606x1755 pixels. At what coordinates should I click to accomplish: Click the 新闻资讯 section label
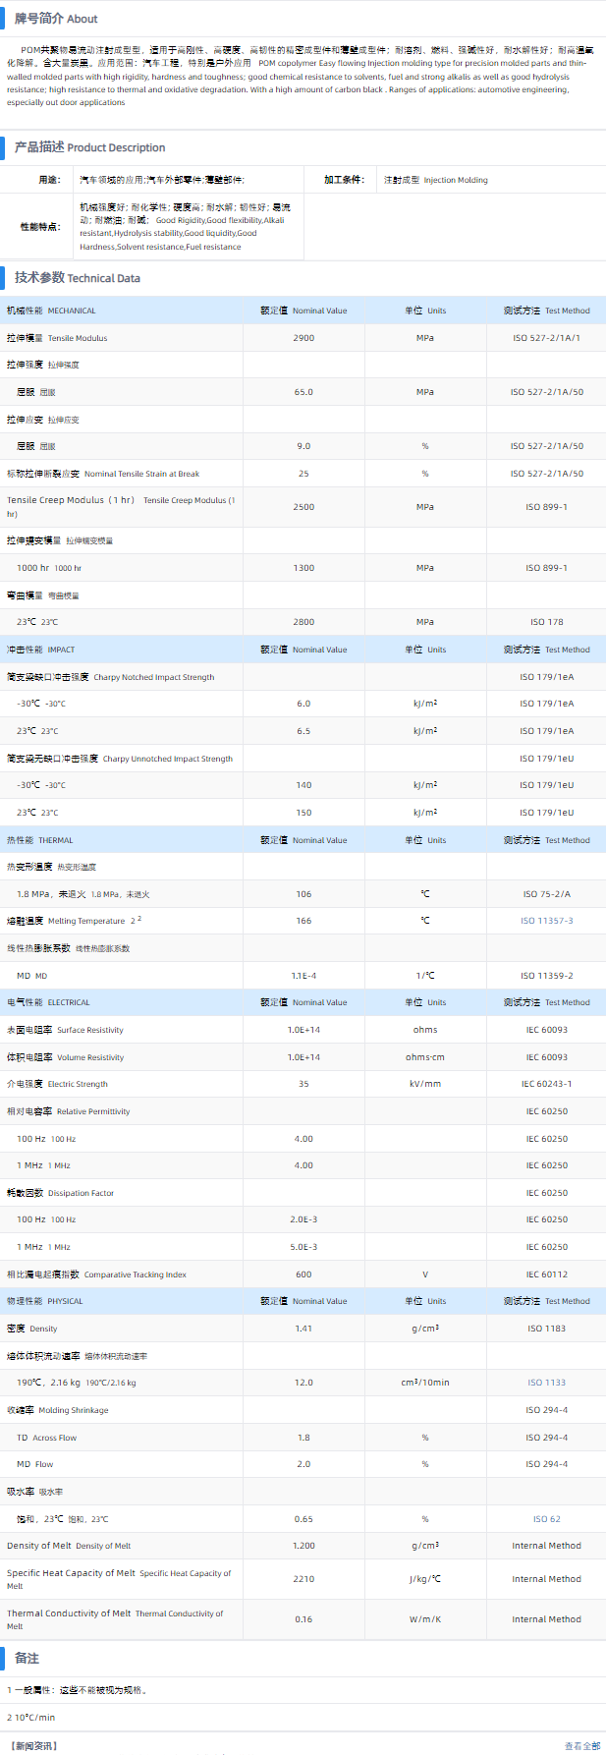[34, 1746]
